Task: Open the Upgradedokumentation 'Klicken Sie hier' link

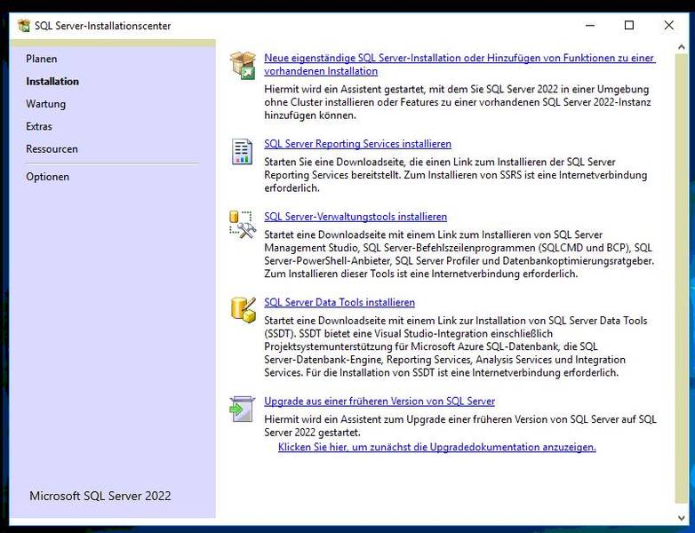Action: pos(436,448)
